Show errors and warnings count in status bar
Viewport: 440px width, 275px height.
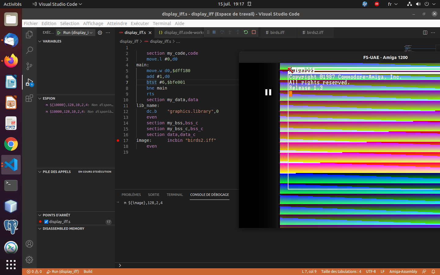click(34, 271)
